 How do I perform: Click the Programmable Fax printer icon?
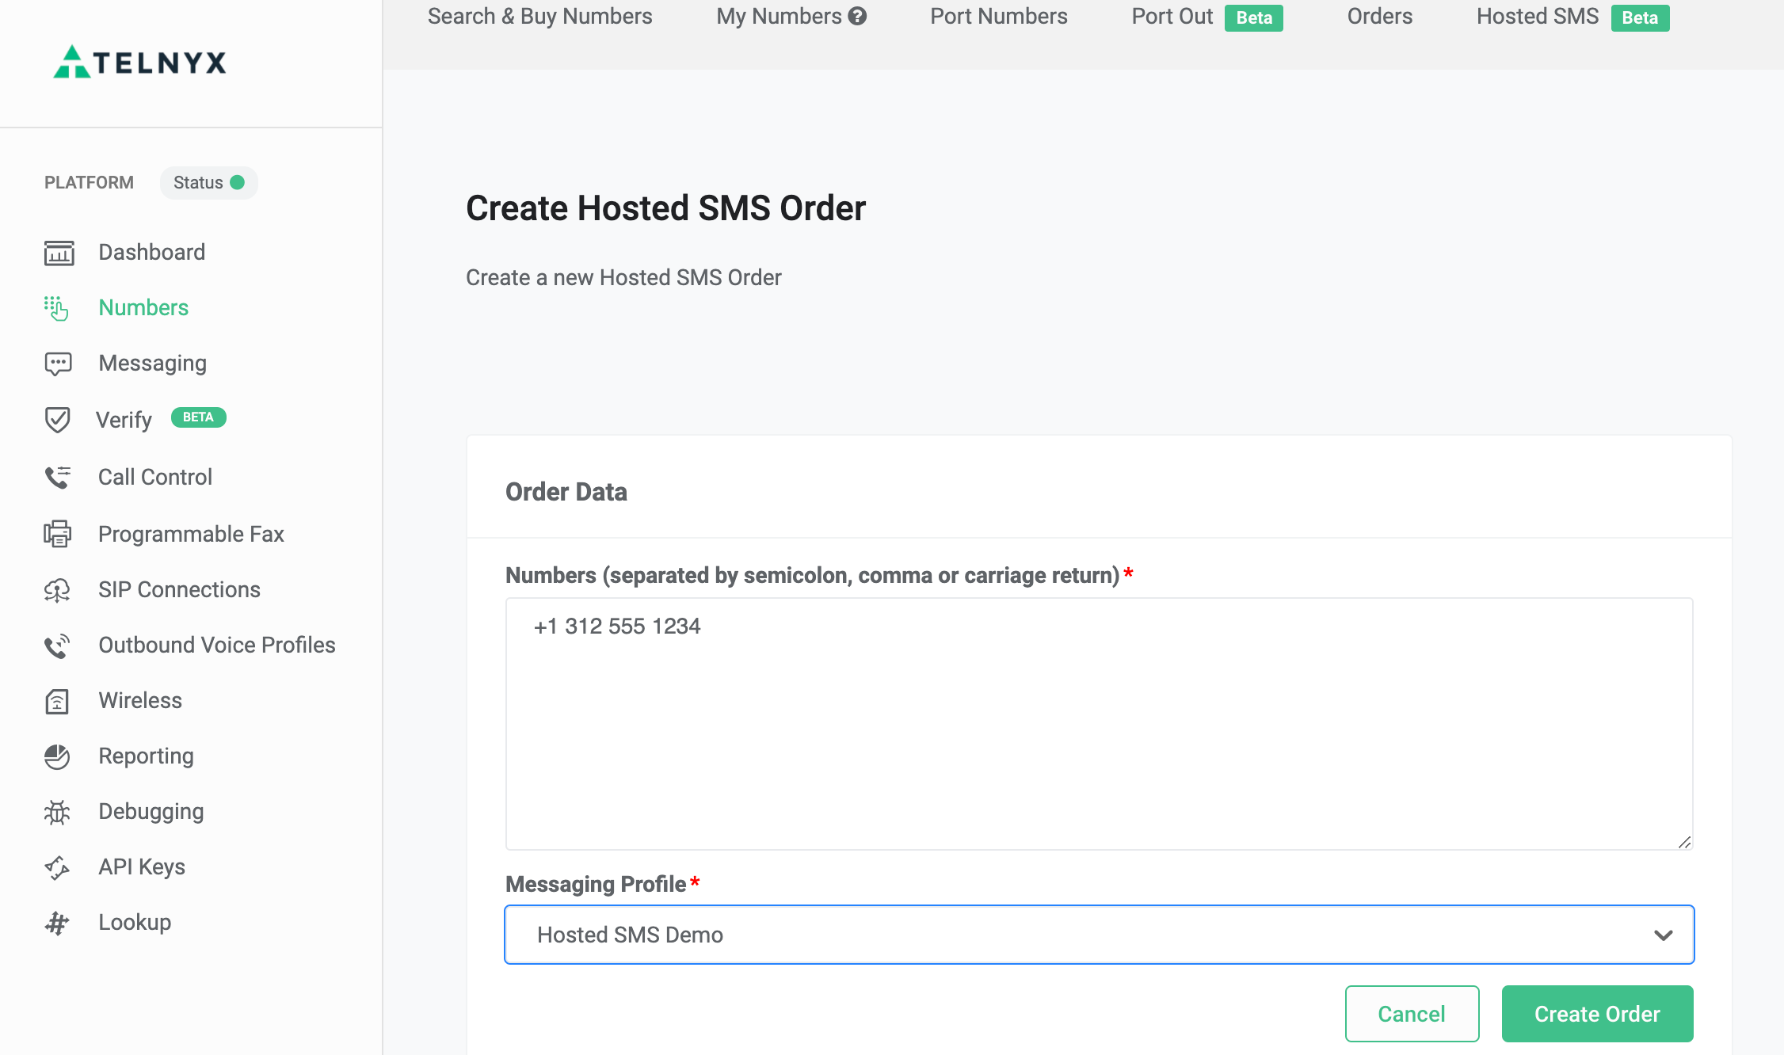[x=57, y=534]
